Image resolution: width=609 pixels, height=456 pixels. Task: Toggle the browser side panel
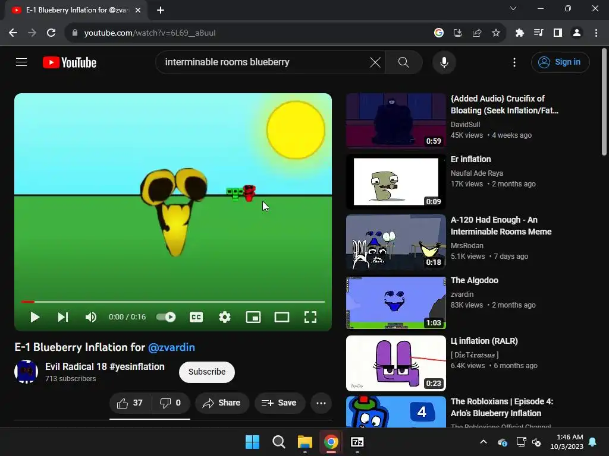coord(558,33)
